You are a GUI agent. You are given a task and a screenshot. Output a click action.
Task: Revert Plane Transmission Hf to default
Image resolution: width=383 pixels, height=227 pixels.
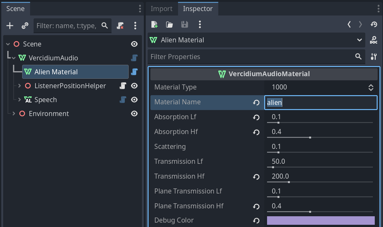256,206
